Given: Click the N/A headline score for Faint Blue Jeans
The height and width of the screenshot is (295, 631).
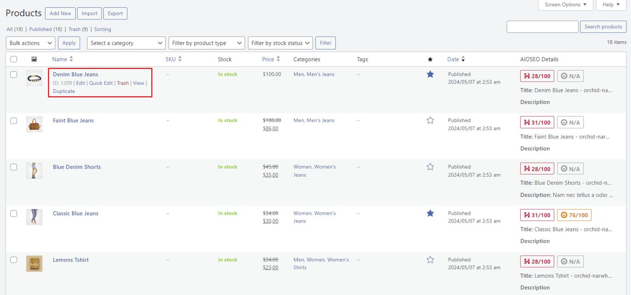Looking at the screenshot, I should tap(570, 122).
